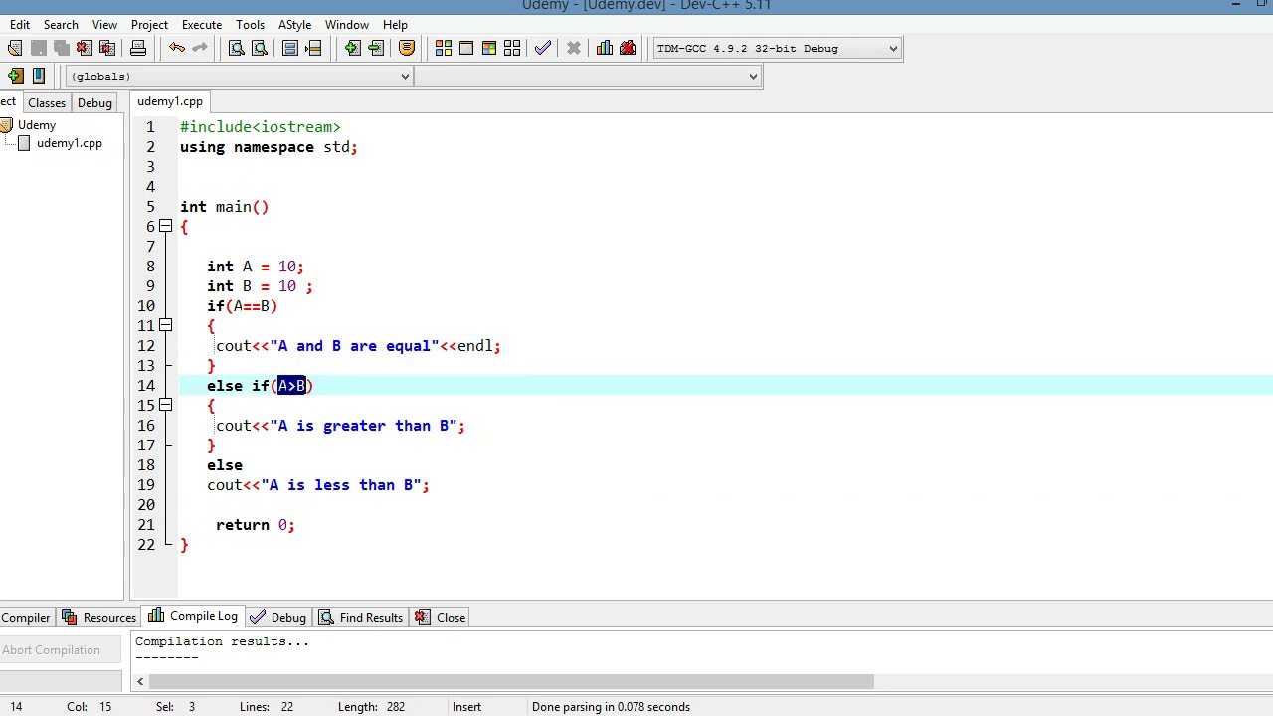Click the Close All files icon
The image size is (1273, 716).
click(x=106, y=48)
